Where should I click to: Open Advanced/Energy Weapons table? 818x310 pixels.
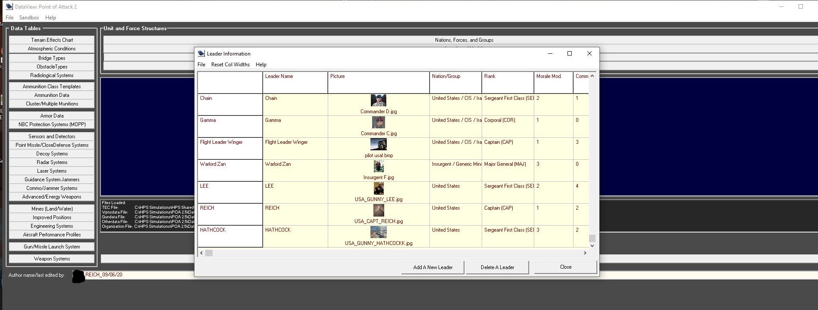[x=52, y=197]
